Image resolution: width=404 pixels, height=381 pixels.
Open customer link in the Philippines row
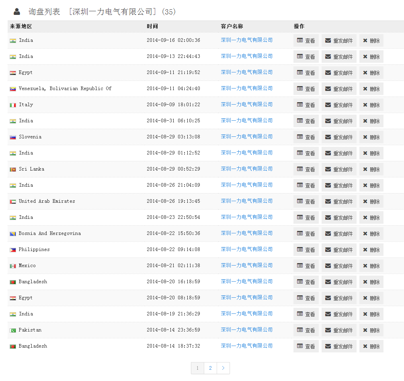tap(246, 249)
